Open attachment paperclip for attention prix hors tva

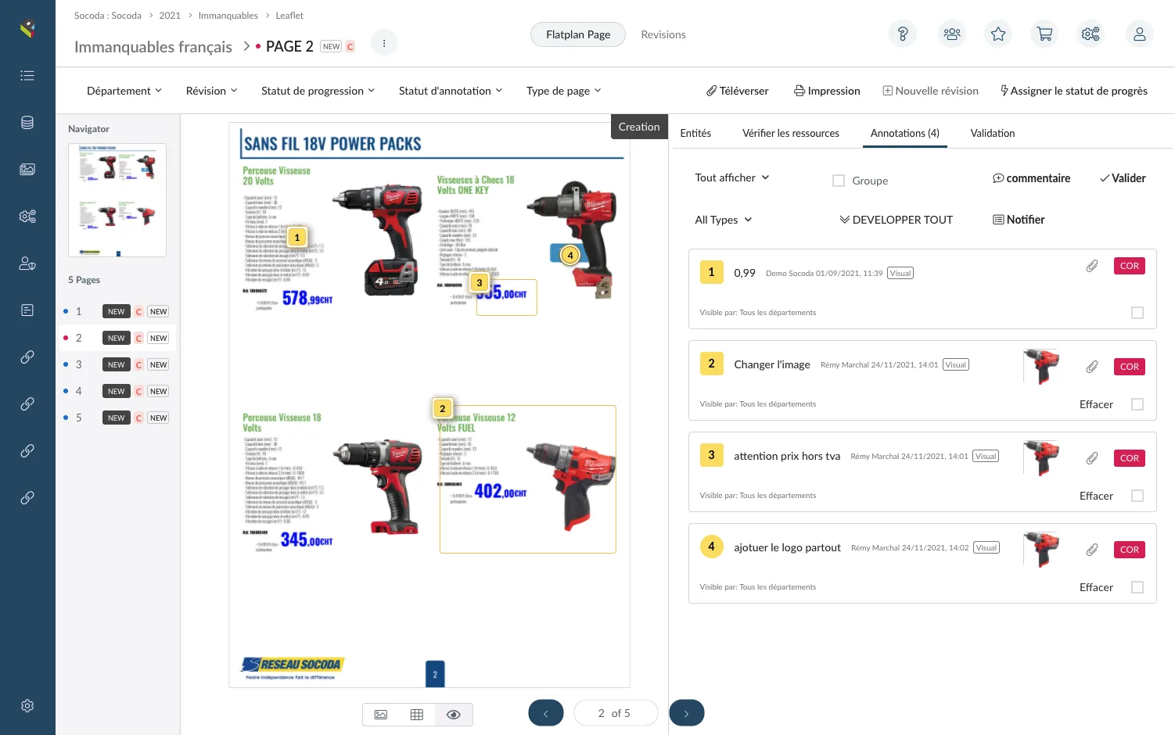(x=1092, y=458)
